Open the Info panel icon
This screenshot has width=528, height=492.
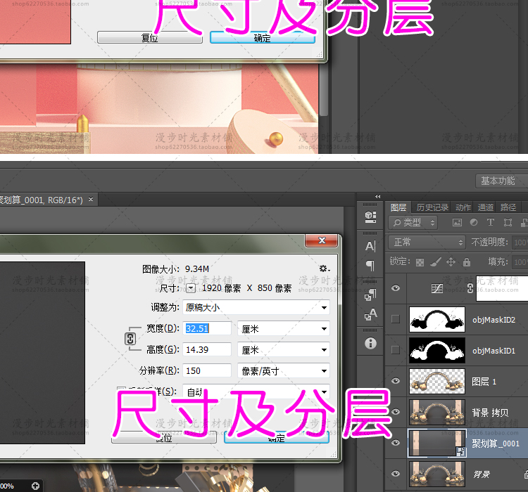370,344
